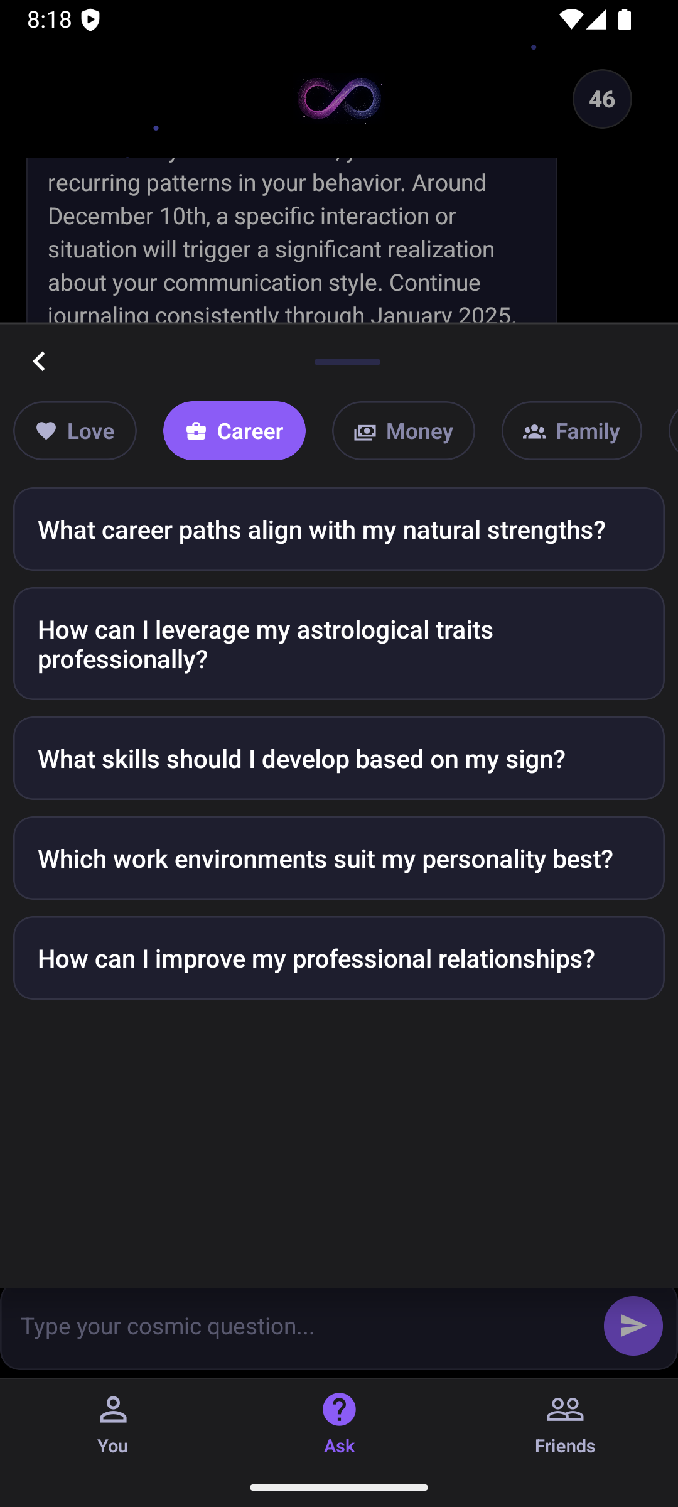The image size is (678, 1507).
Task: Ask what career paths align with strengths
Action: (339, 529)
